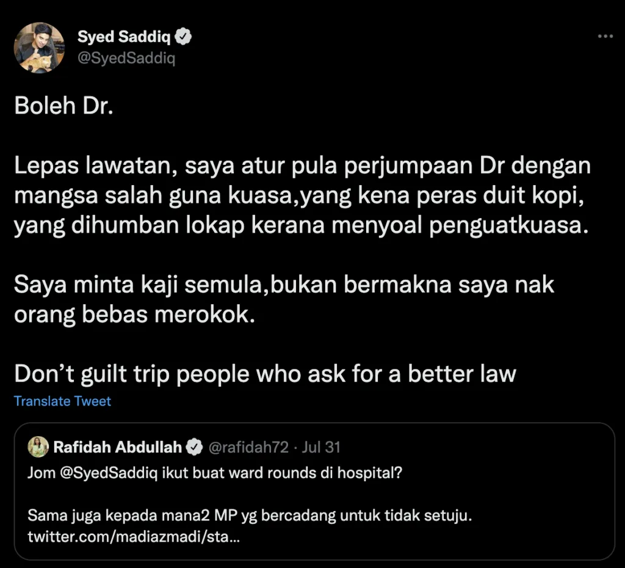This screenshot has width=625, height=568.
Task: Click the "Jom ... ikut buat ward rounds" quoted line
Action: (x=215, y=473)
